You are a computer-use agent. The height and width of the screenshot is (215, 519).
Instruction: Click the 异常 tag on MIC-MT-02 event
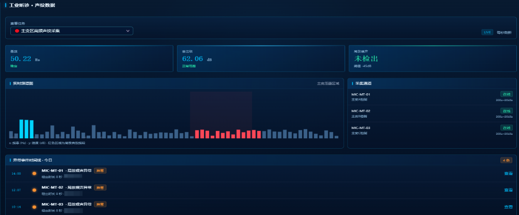click(x=100, y=188)
